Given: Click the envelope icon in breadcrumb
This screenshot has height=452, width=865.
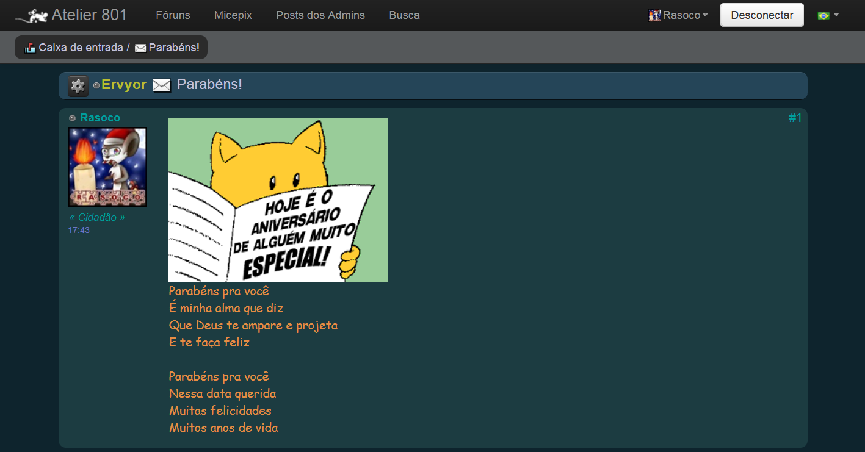Looking at the screenshot, I should click(x=140, y=48).
